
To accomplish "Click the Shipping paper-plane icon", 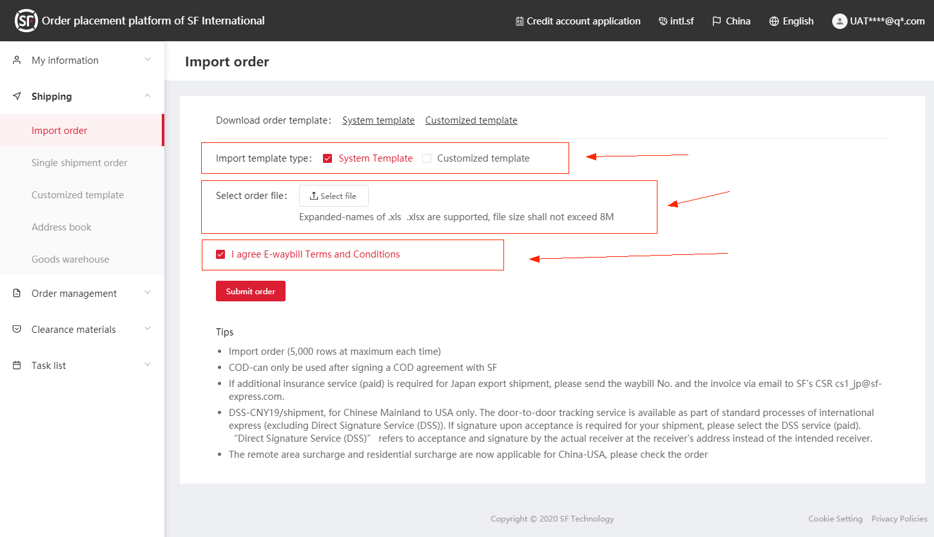I will tap(17, 96).
